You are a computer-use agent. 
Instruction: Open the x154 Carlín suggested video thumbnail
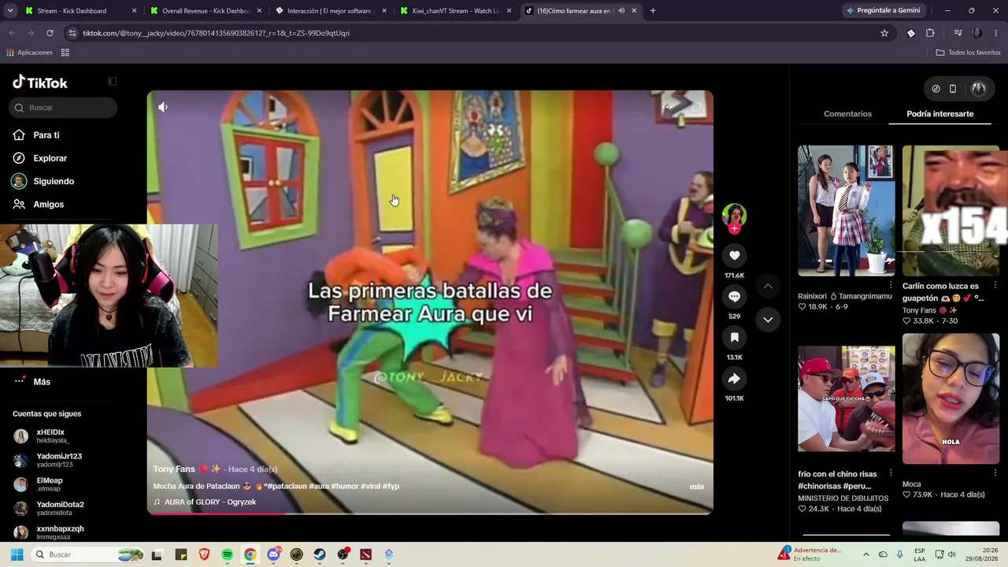[x=951, y=210]
